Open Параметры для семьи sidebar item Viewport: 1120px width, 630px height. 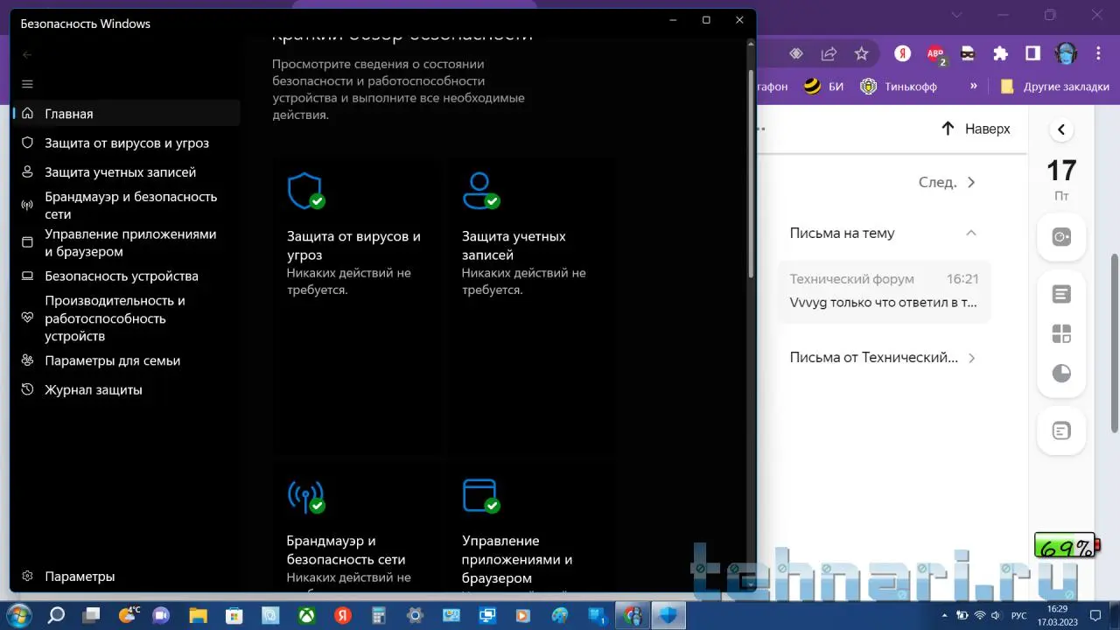112,360
